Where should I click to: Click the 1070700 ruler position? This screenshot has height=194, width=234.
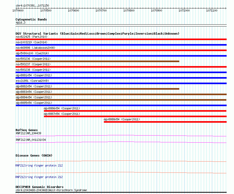pyautogui.click(x=101, y=10)
